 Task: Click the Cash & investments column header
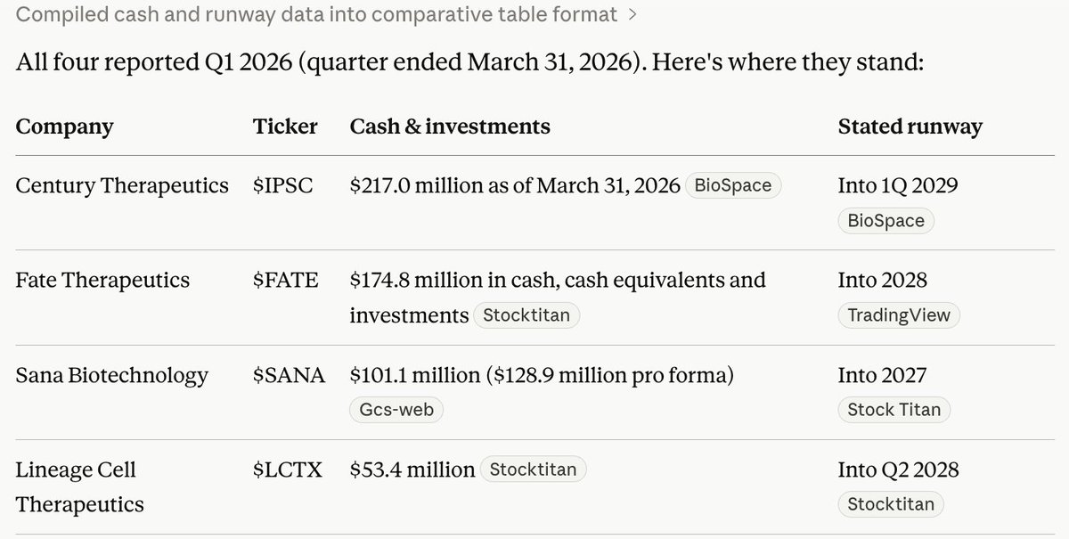pos(450,127)
